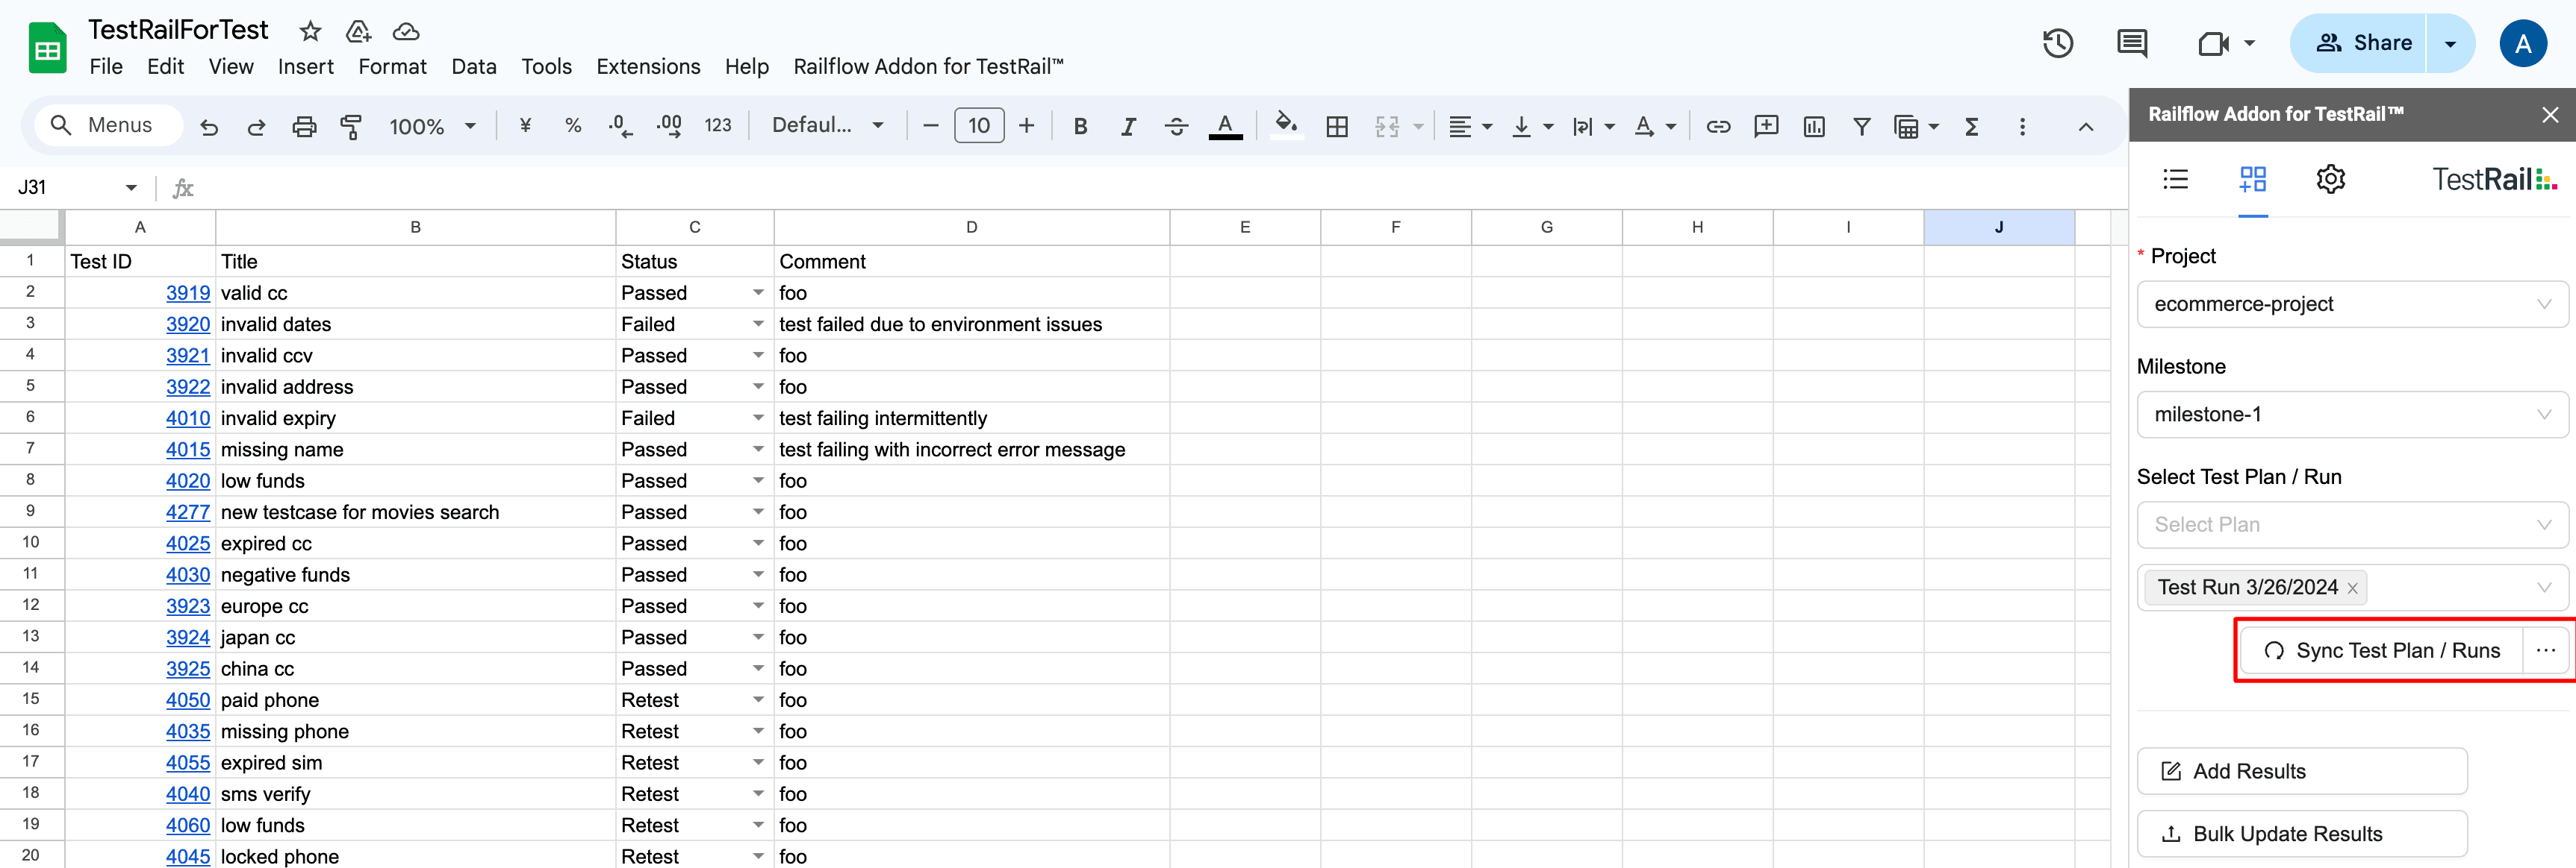2576x868 pixels.
Task: Open the text color picker
Action: click(x=1225, y=126)
